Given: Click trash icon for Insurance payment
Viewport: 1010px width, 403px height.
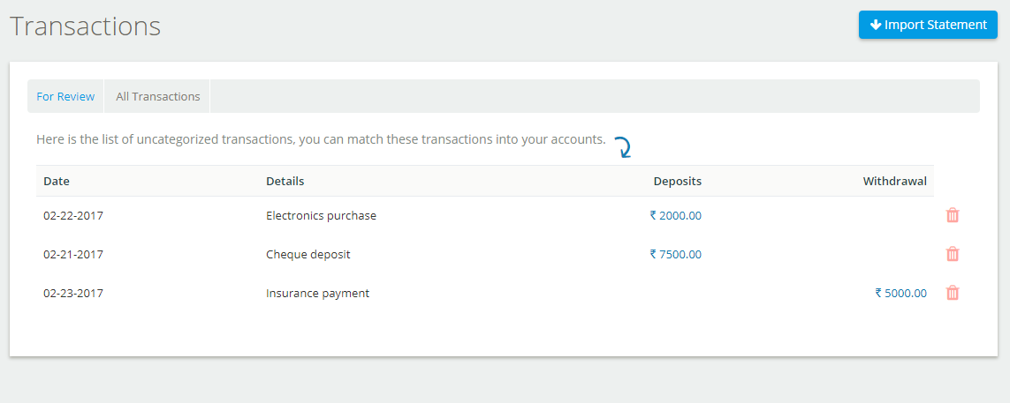Looking at the screenshot, I should coord(952,293).
